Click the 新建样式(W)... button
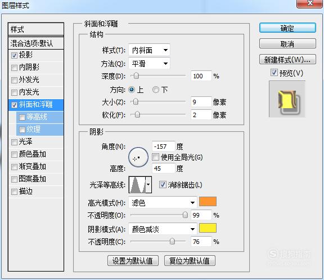Image resolution: width=324 pixels, height=280 pixels. (287, 60)
